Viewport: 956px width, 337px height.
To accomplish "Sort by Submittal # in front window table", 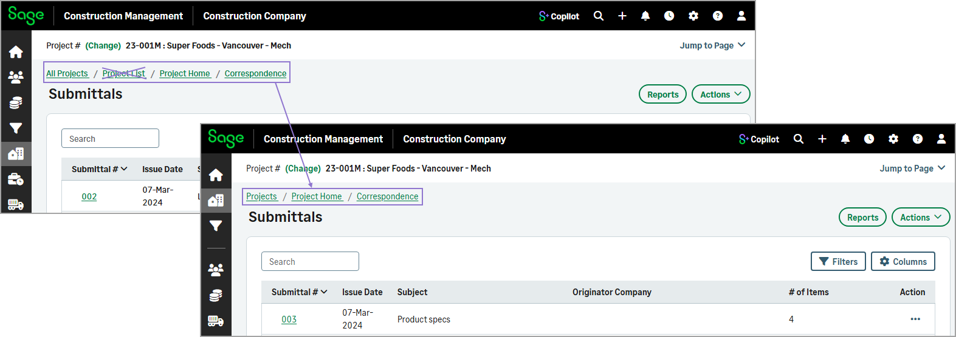I will 300,292.
